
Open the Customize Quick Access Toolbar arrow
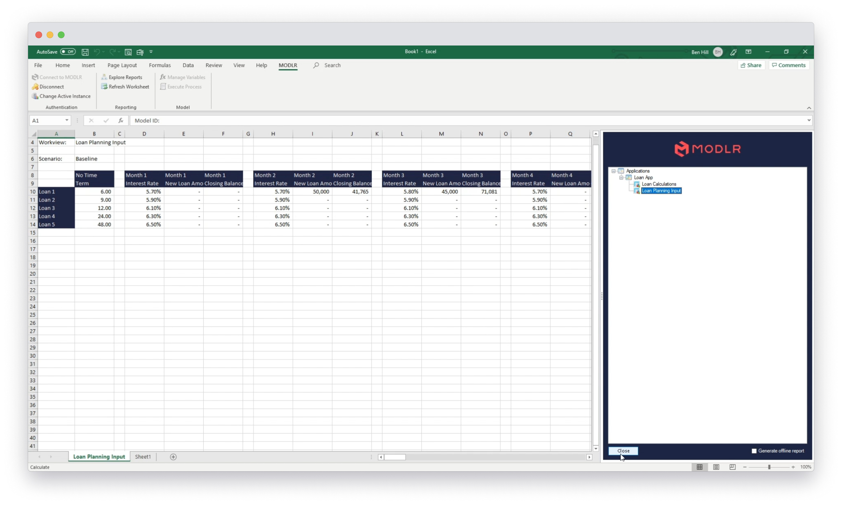coord(151,52)
